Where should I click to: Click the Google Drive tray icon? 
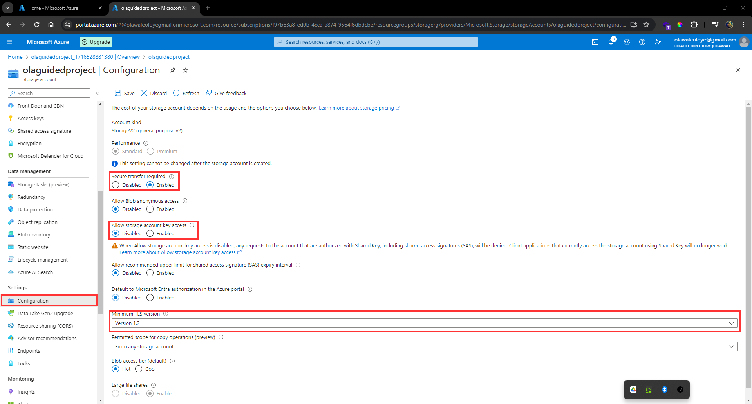pyautogui.click(x=633, y=390)
